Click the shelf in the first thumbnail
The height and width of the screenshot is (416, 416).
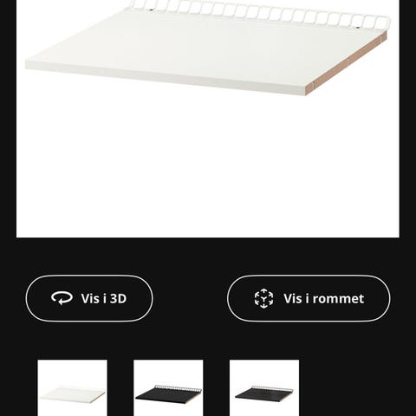click(x=72, y=393)
